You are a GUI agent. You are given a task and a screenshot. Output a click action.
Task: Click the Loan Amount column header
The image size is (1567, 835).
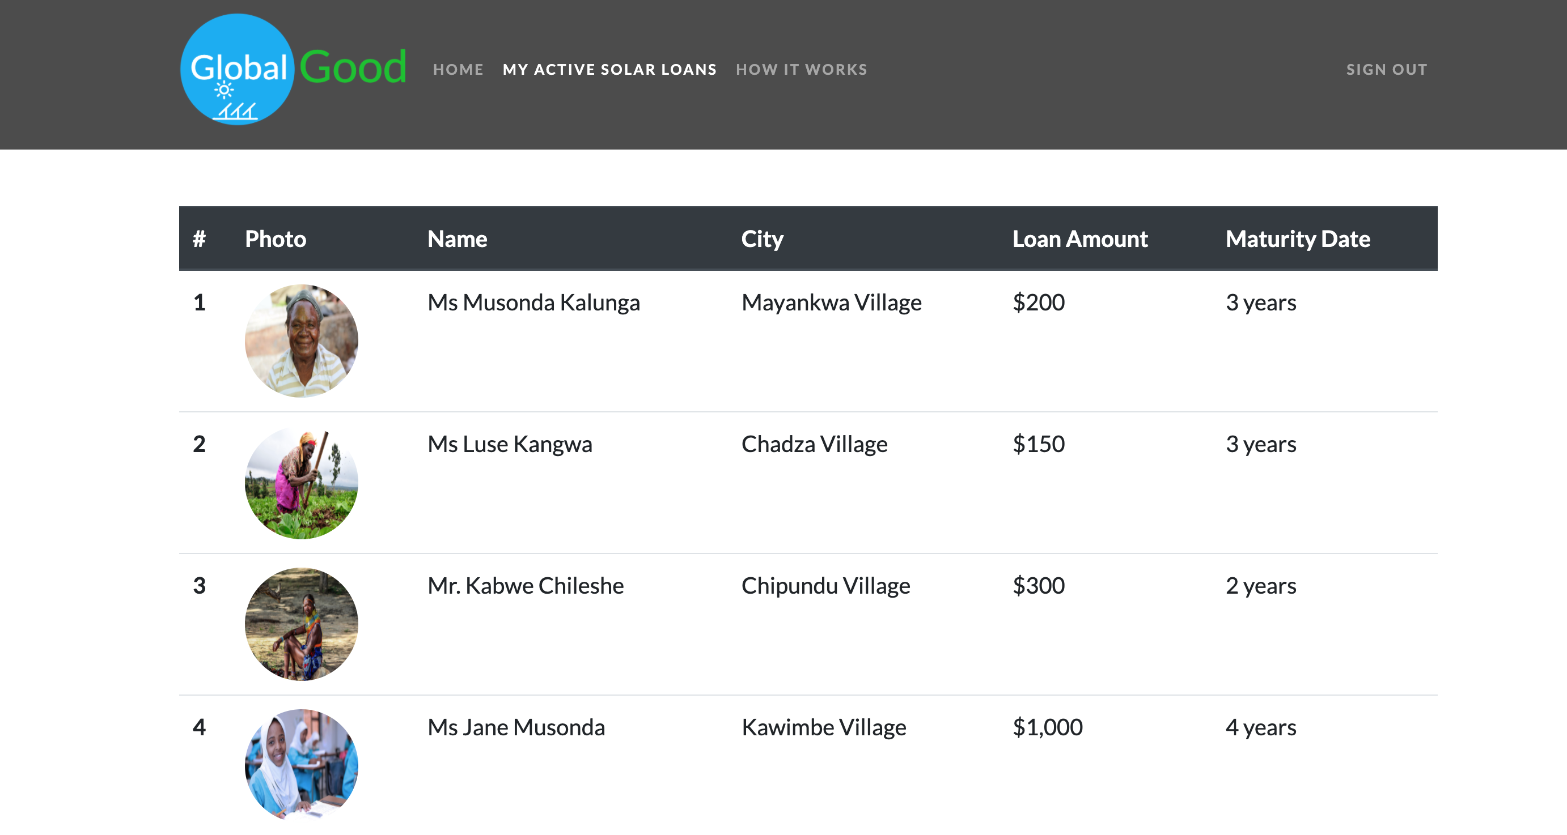1080,239
